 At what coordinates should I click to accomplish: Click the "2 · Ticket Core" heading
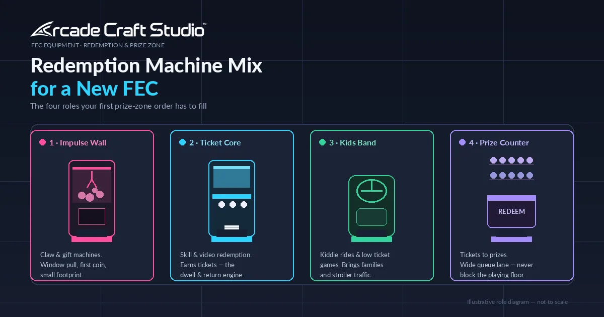coord(215,143)
